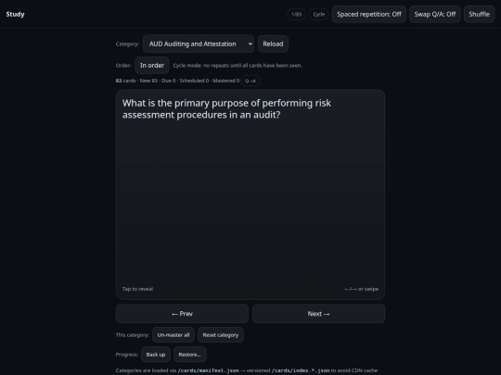Screen dimensions: 501x375
Task: Reload the card category
Action: pos(273,44)
